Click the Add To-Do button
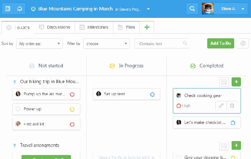 pos(221,43)
